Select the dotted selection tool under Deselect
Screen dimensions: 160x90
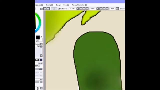[38, 46]
